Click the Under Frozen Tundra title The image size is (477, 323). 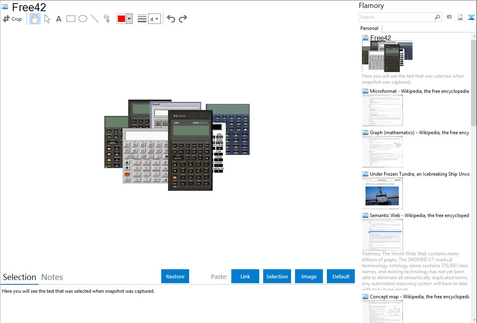coord(420,174)
